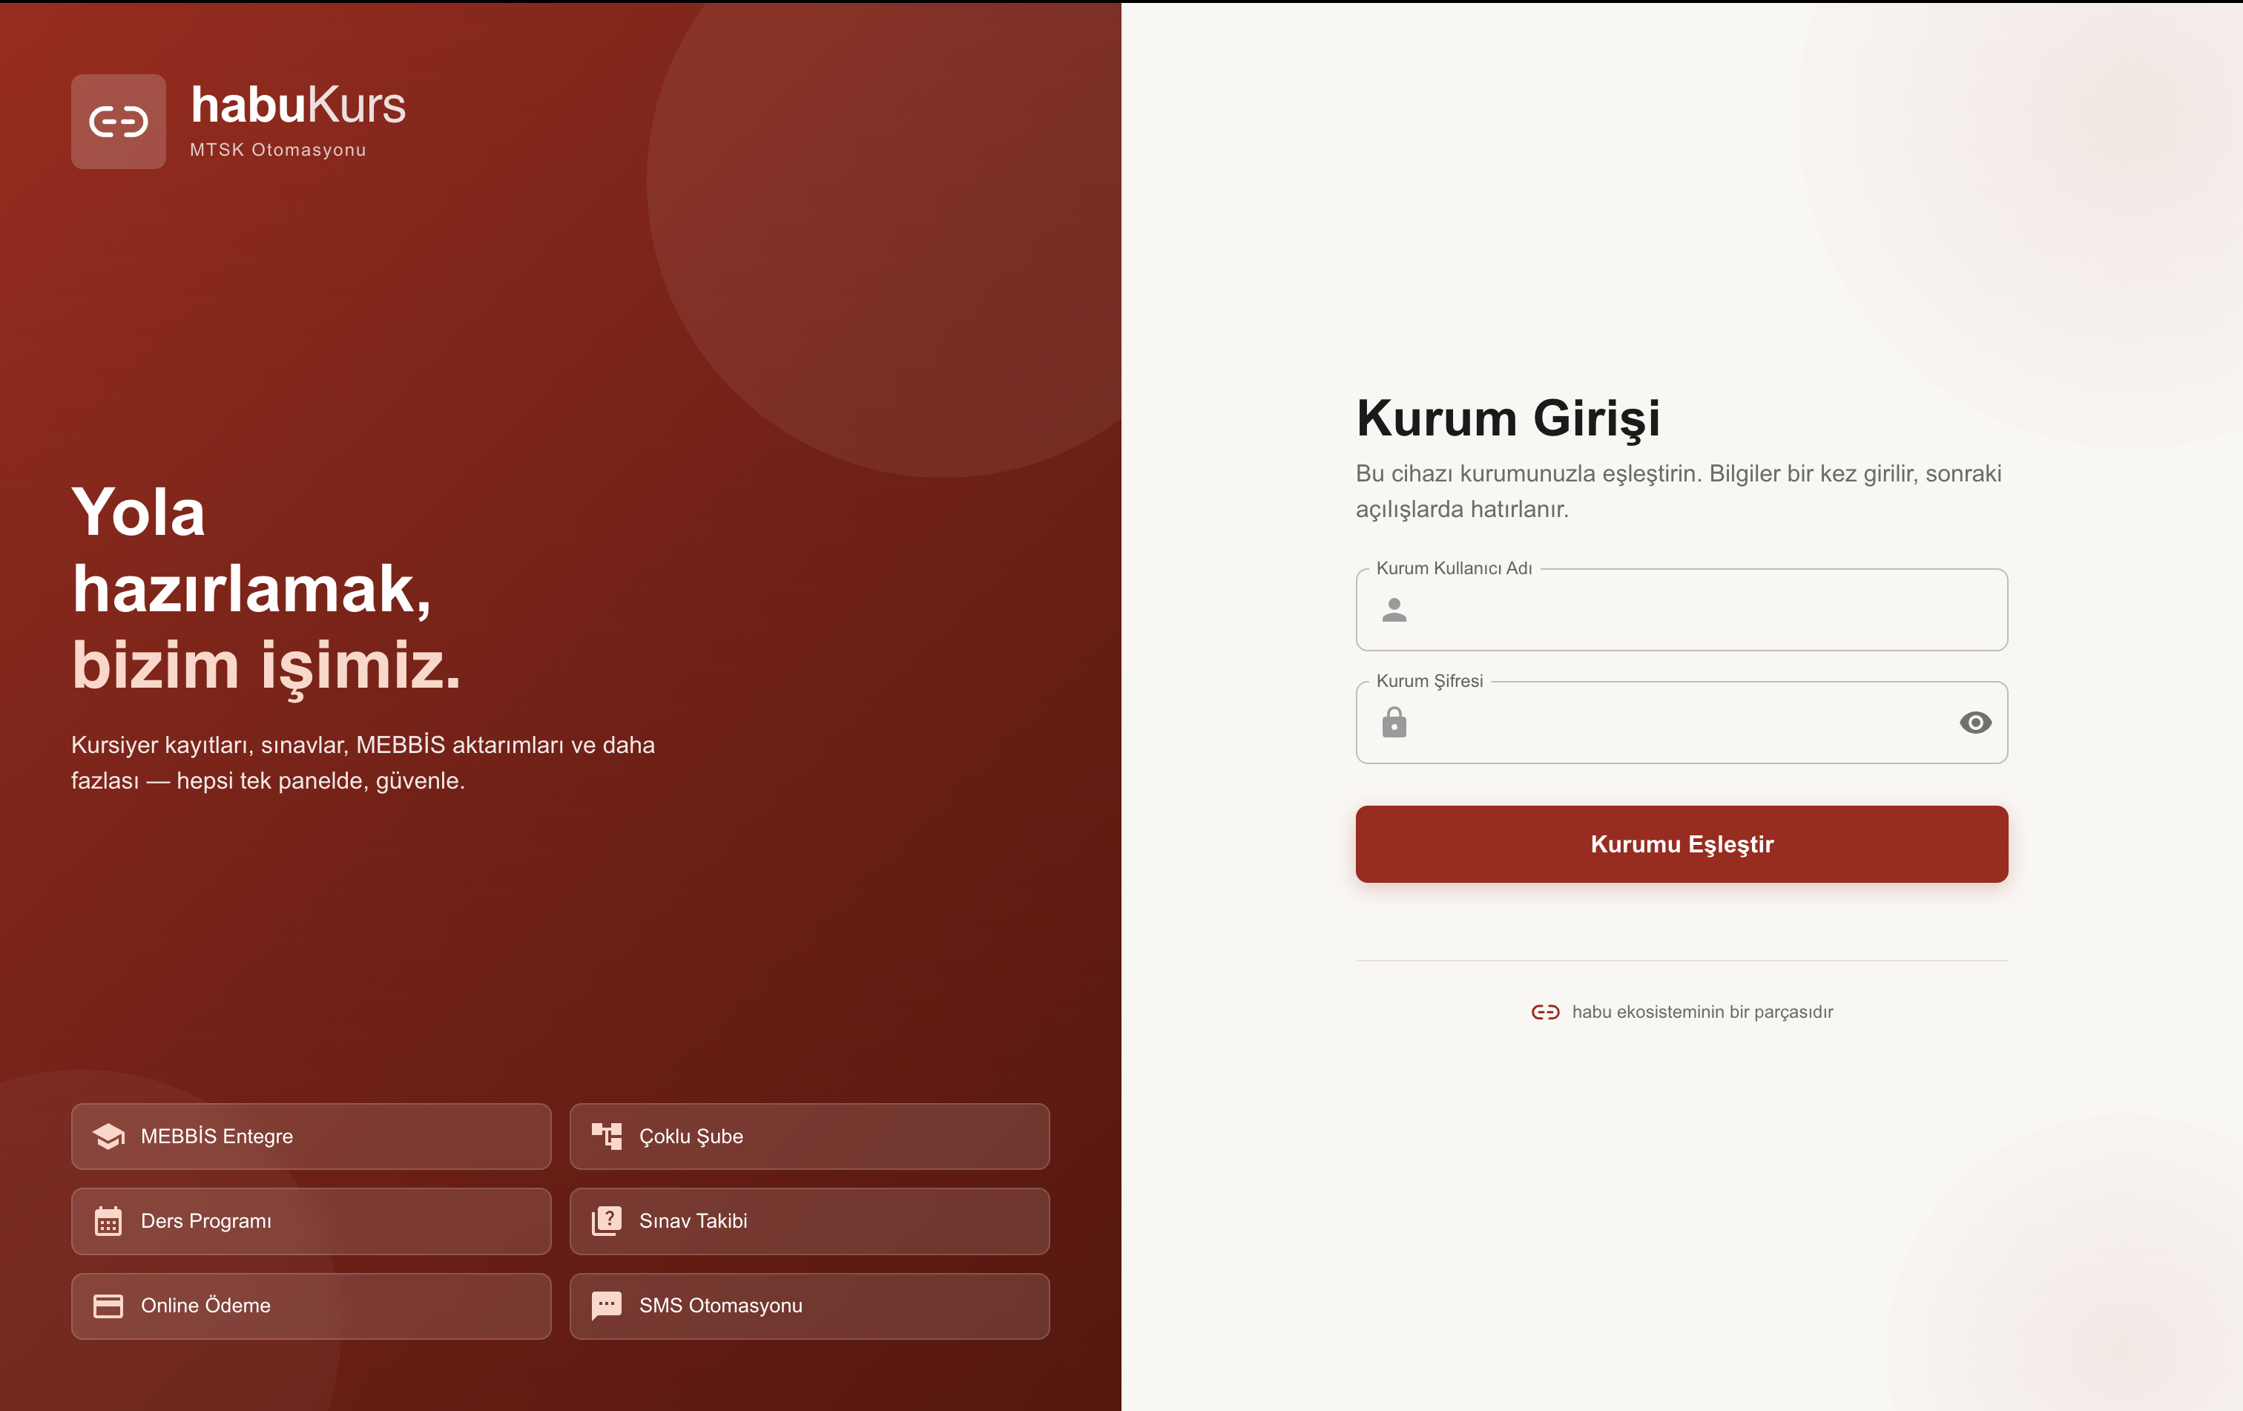Select the Ders Programı feature card
2243x1411 pixels.
click(311, 1221)
